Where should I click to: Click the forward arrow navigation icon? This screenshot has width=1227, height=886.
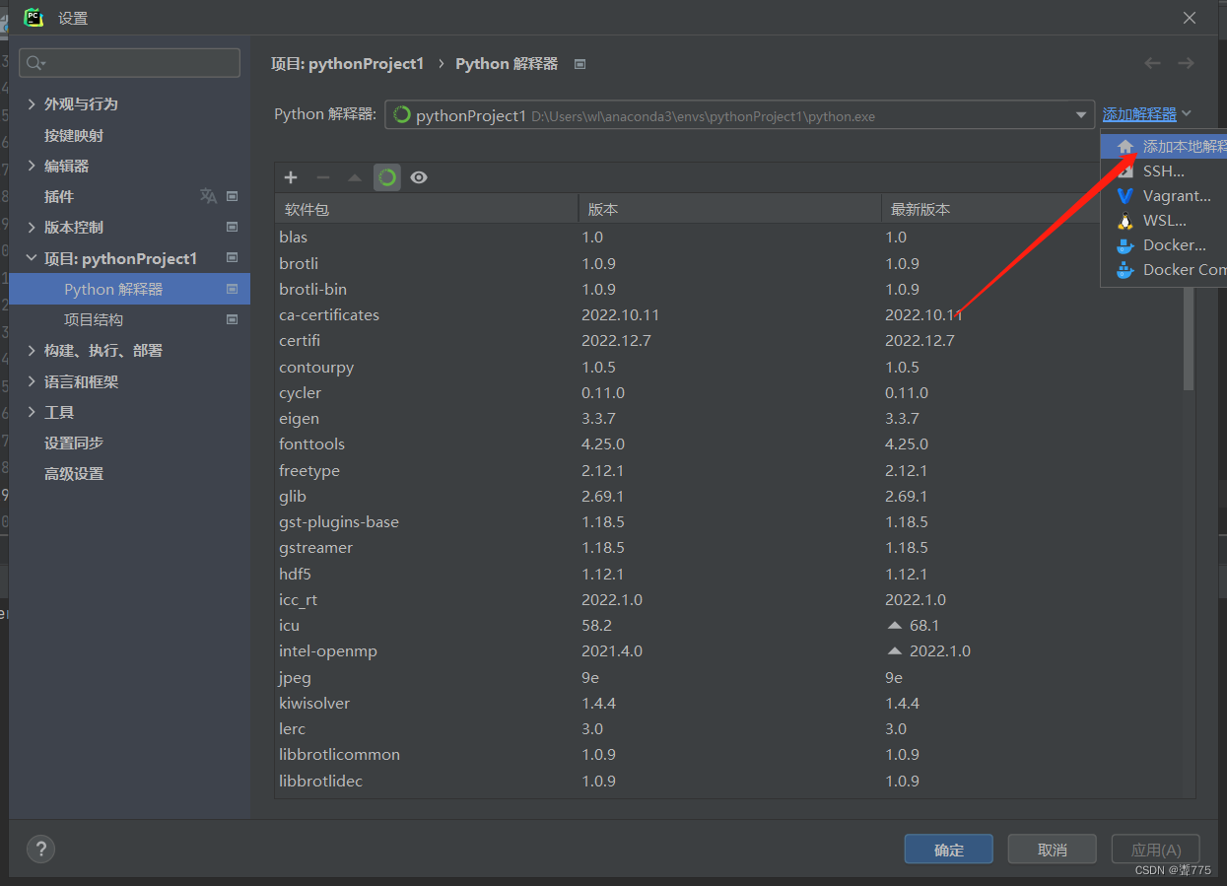coord(1186,63)
